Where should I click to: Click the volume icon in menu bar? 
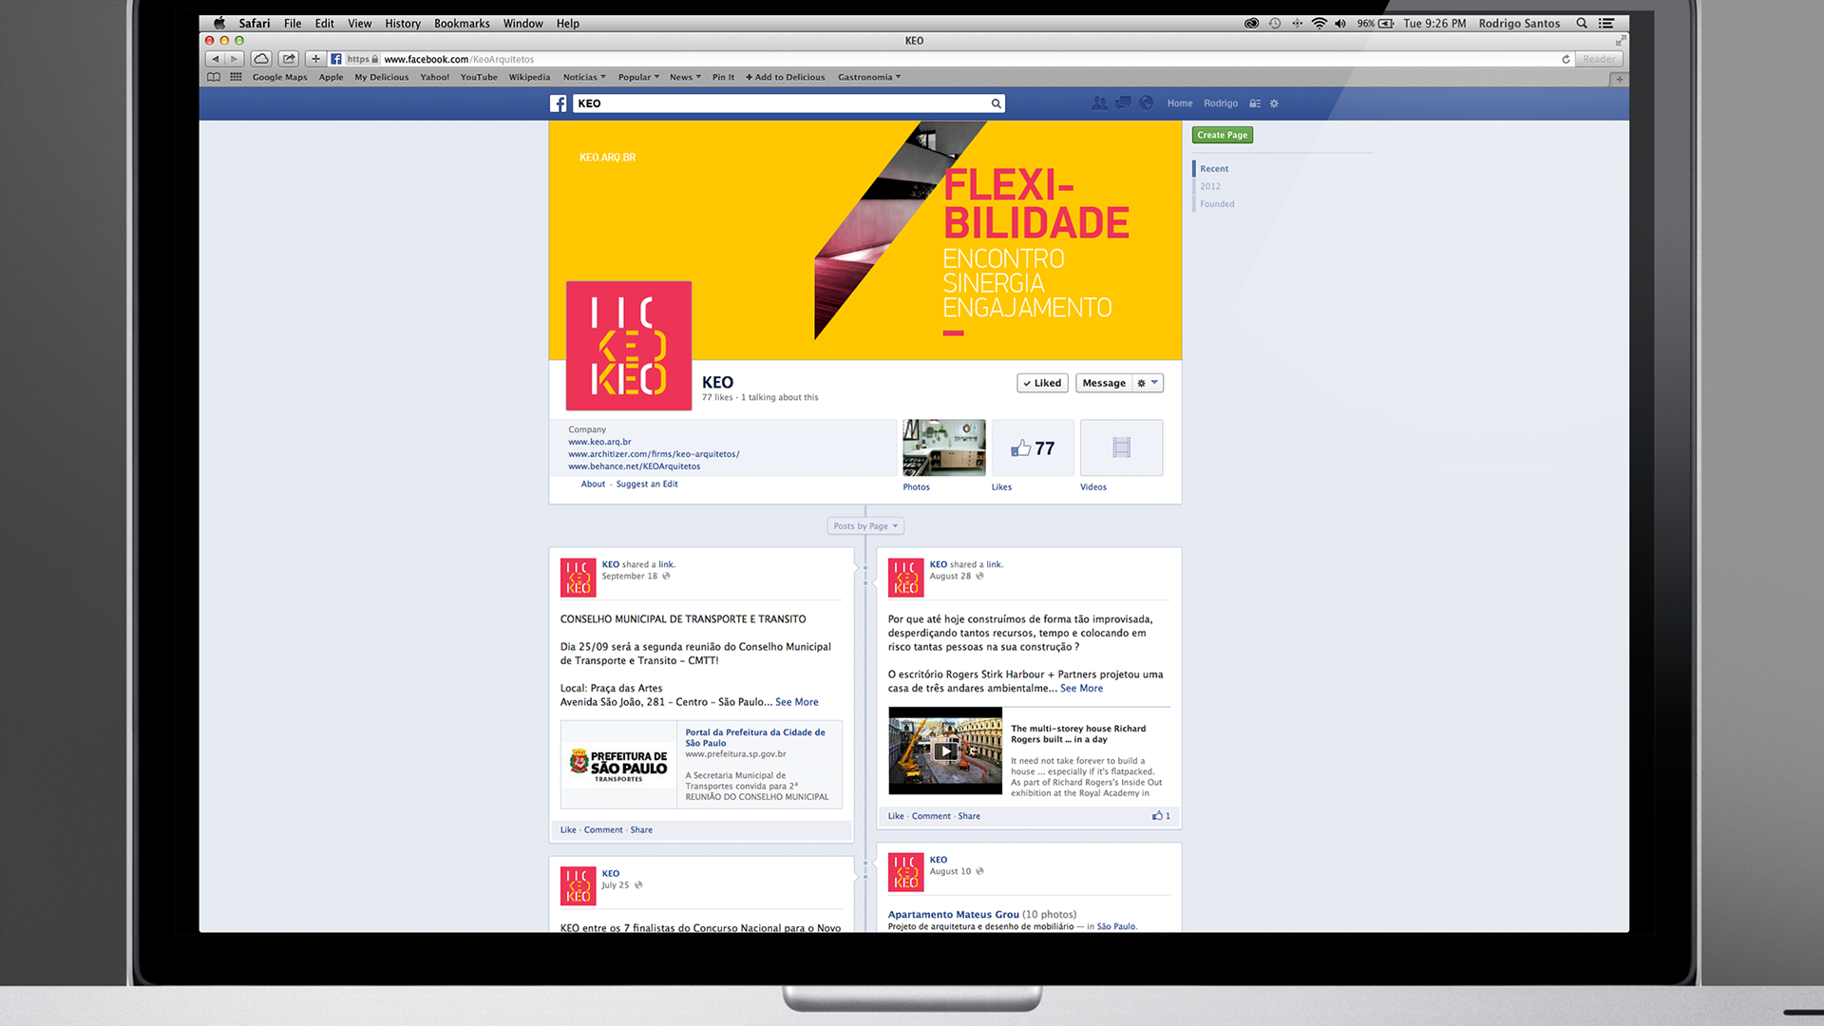click(1340, 23)
